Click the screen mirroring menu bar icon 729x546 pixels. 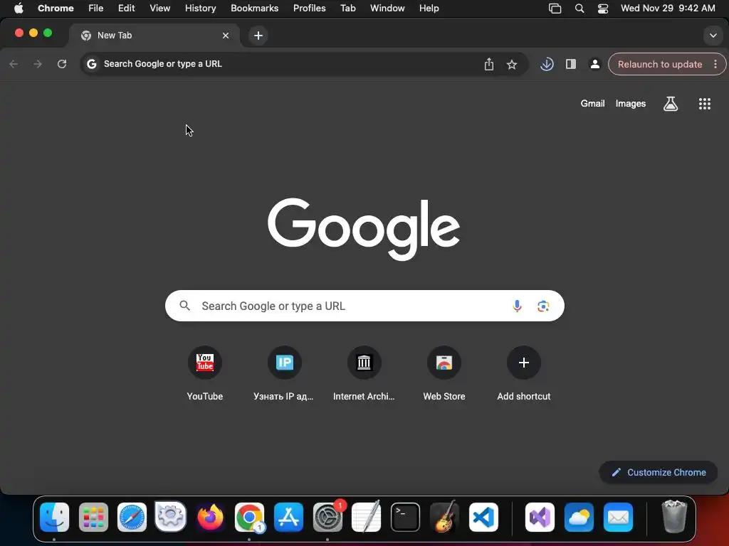pyautogui.click(x=555, y=9)
